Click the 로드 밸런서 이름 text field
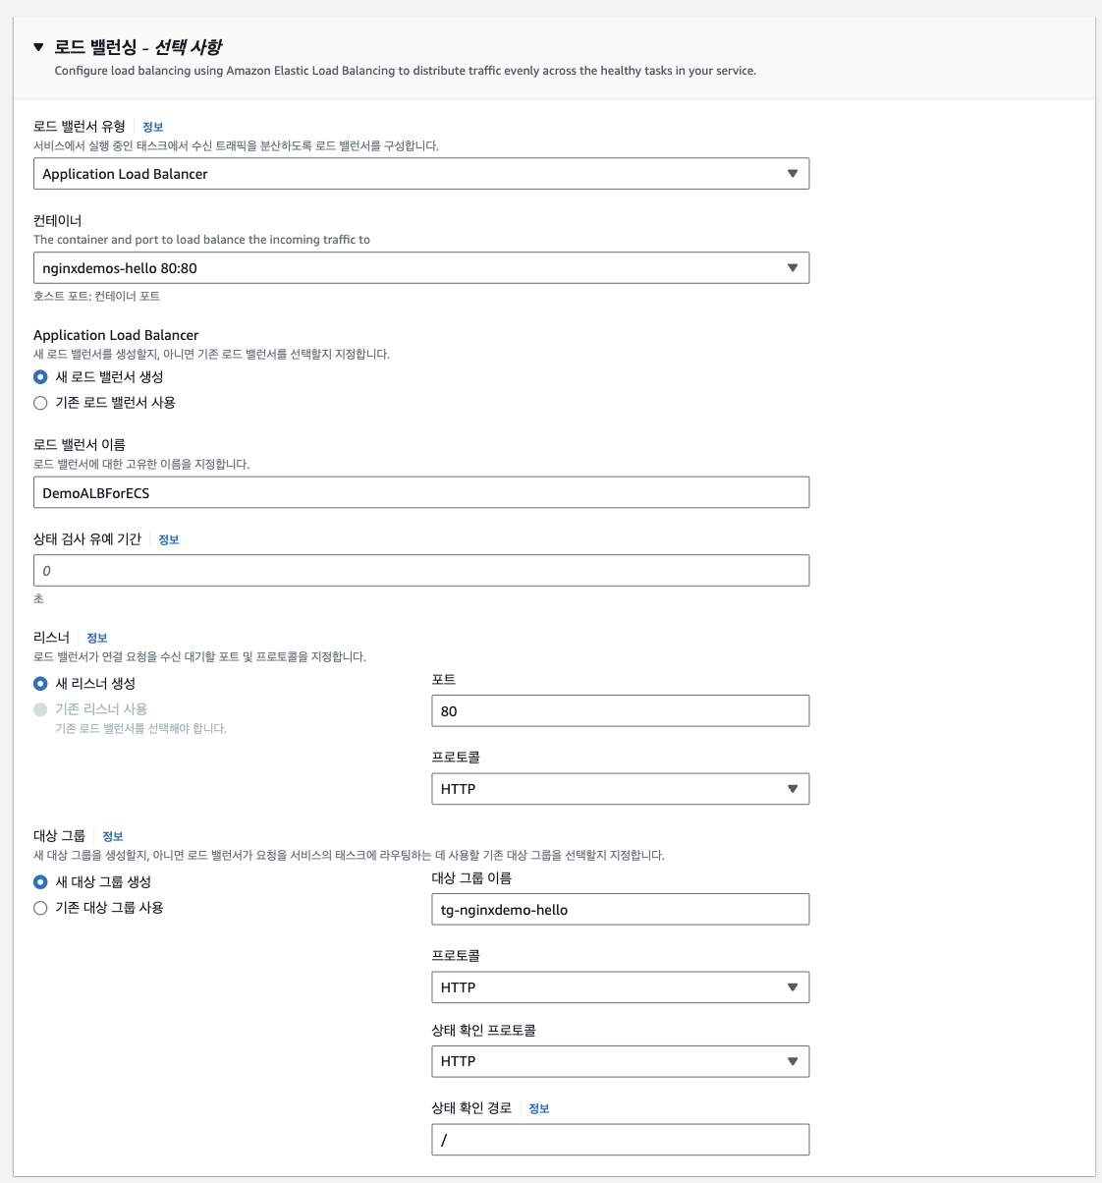1102x1183 pixels. tap(420, 492)
